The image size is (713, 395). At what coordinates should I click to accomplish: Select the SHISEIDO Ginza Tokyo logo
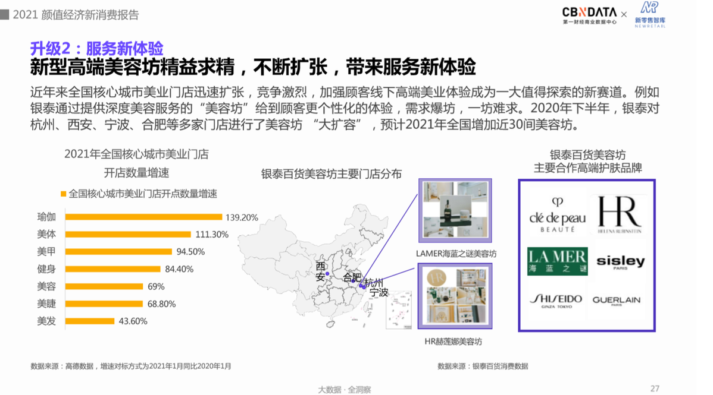click(556, 301)
